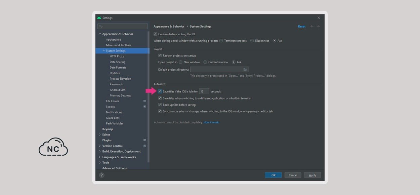This screenshot has height=195, width=420.
Task: Click Appearance & Behavior in the breadcrumb
Action: point(169,27)
